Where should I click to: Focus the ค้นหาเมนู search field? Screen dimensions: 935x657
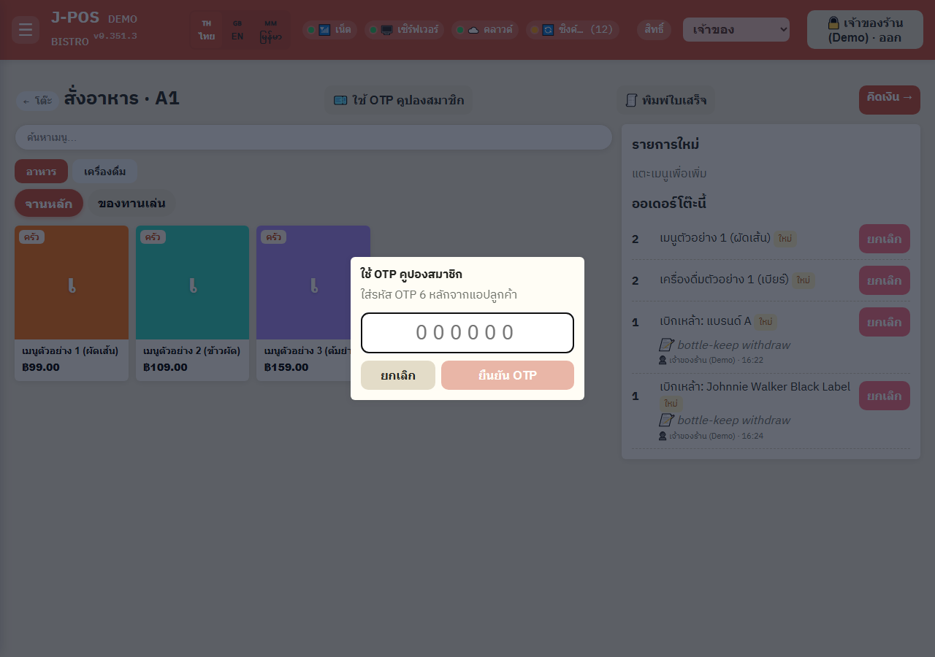pos(313,137)
